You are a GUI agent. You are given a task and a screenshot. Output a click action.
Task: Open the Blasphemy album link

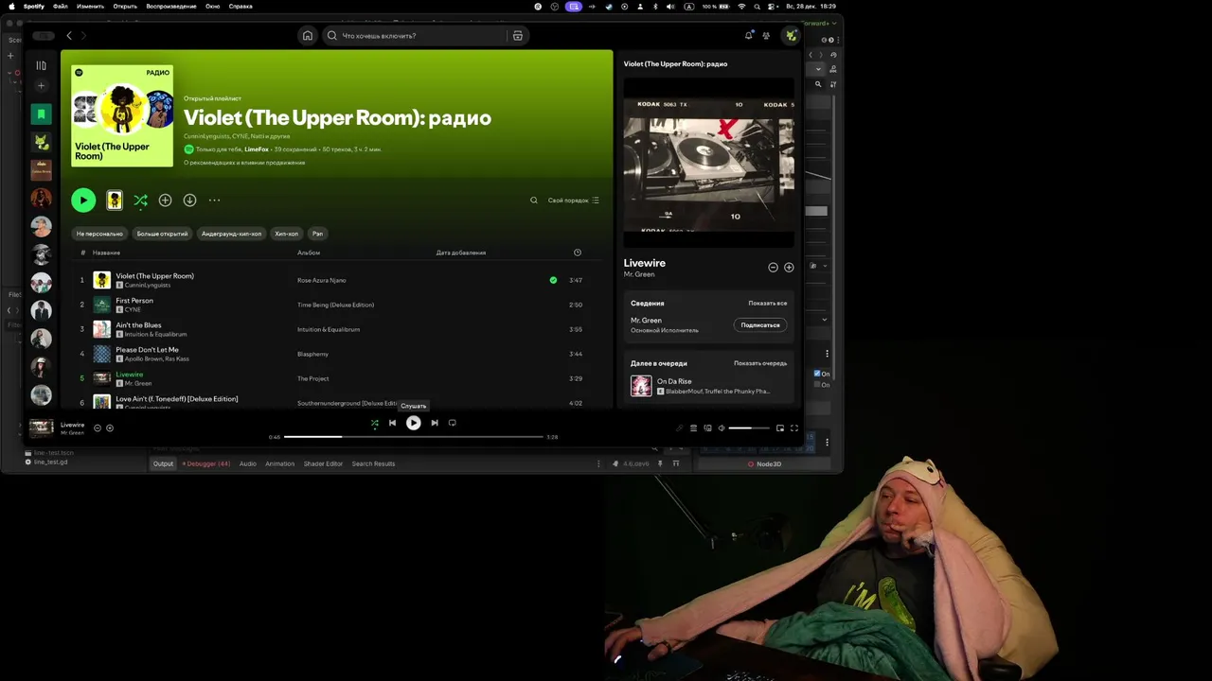tap(312, 354)
